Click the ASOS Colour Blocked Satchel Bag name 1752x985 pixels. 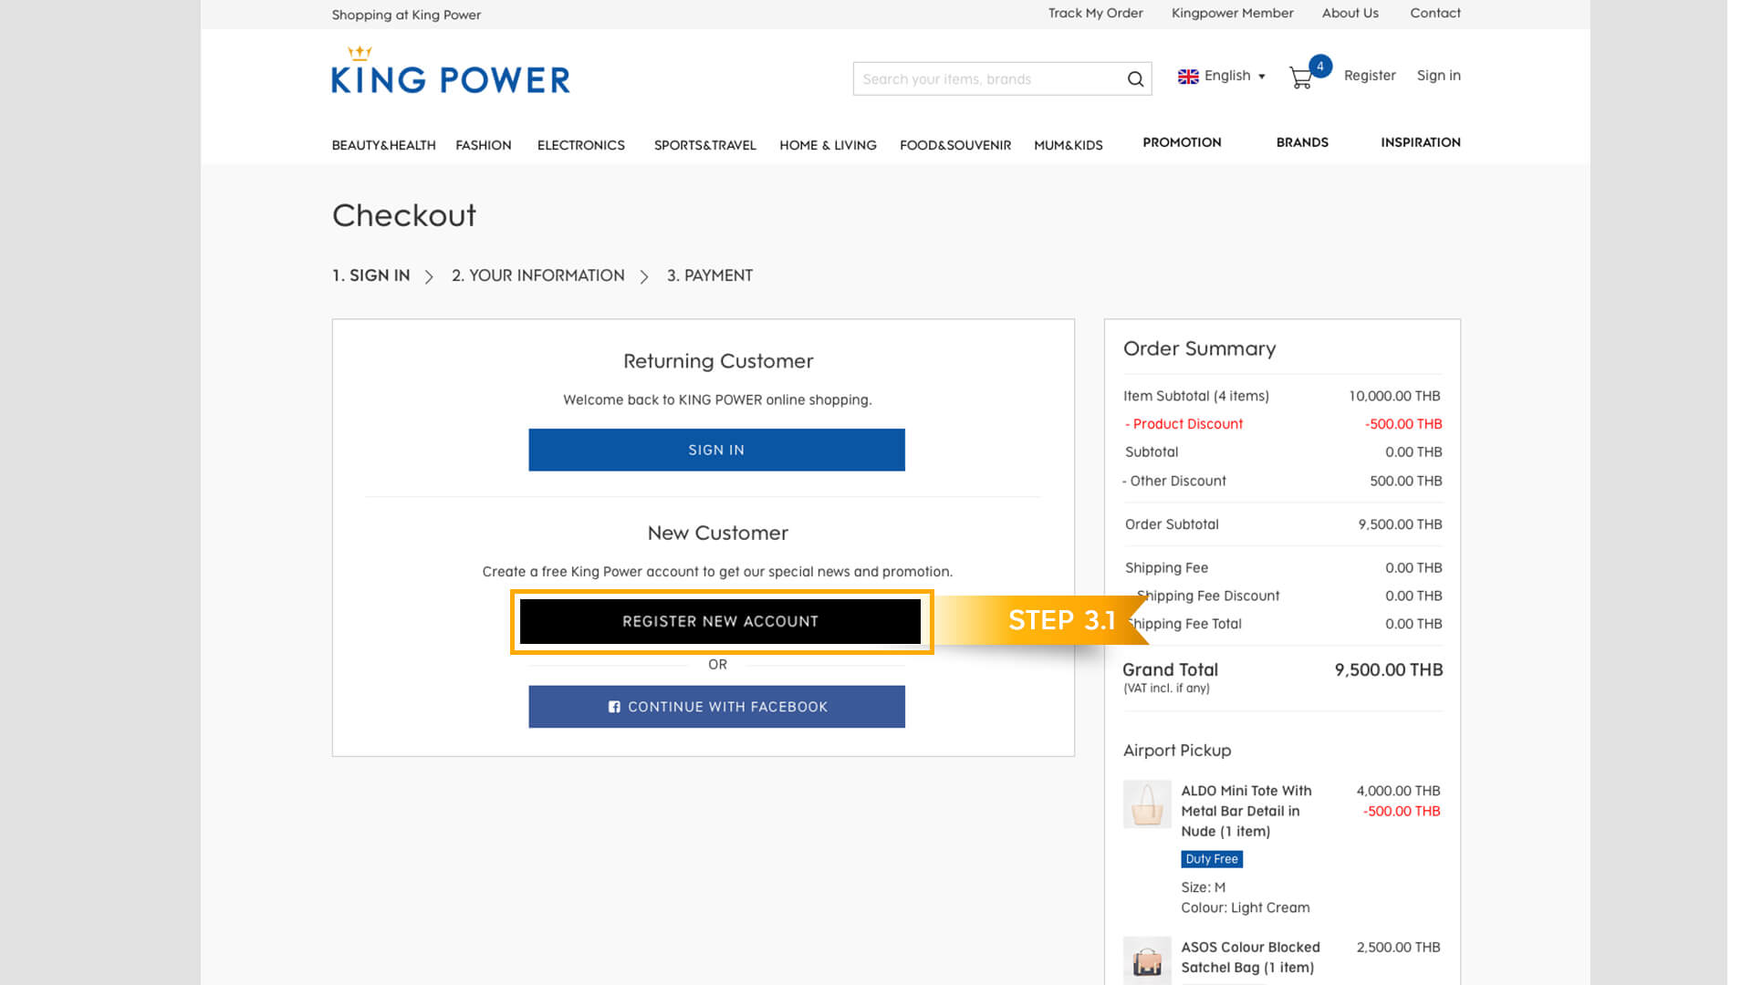1250,958
